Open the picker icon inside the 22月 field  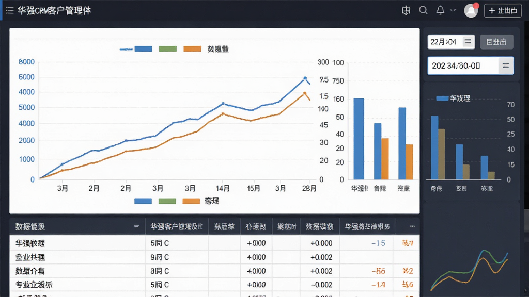click(468, 42)
